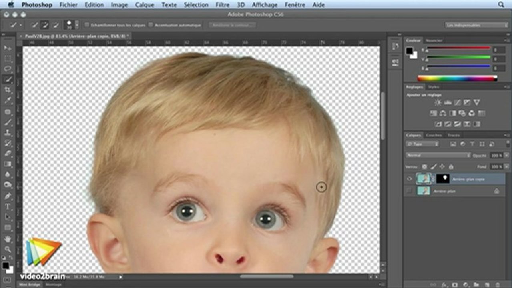Select the Zoom tool
Screen dimensions: 512x288
7,250
